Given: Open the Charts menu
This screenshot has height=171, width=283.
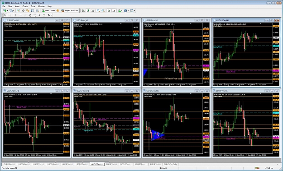Looking at the screenshot, I should pos(25,6).
